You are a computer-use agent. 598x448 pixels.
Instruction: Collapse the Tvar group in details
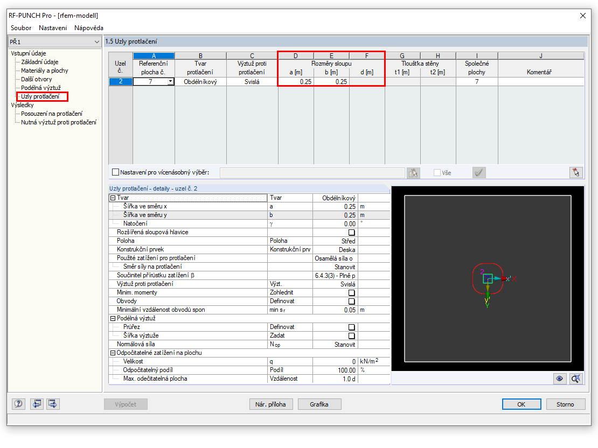coord(113,198)
